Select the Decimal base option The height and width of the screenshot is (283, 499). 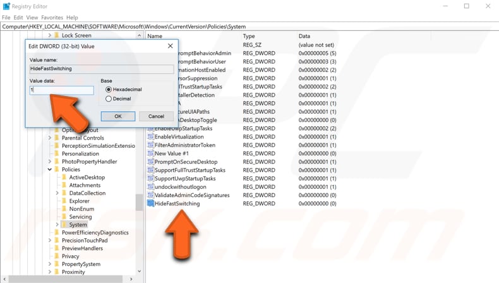point(118,99)
